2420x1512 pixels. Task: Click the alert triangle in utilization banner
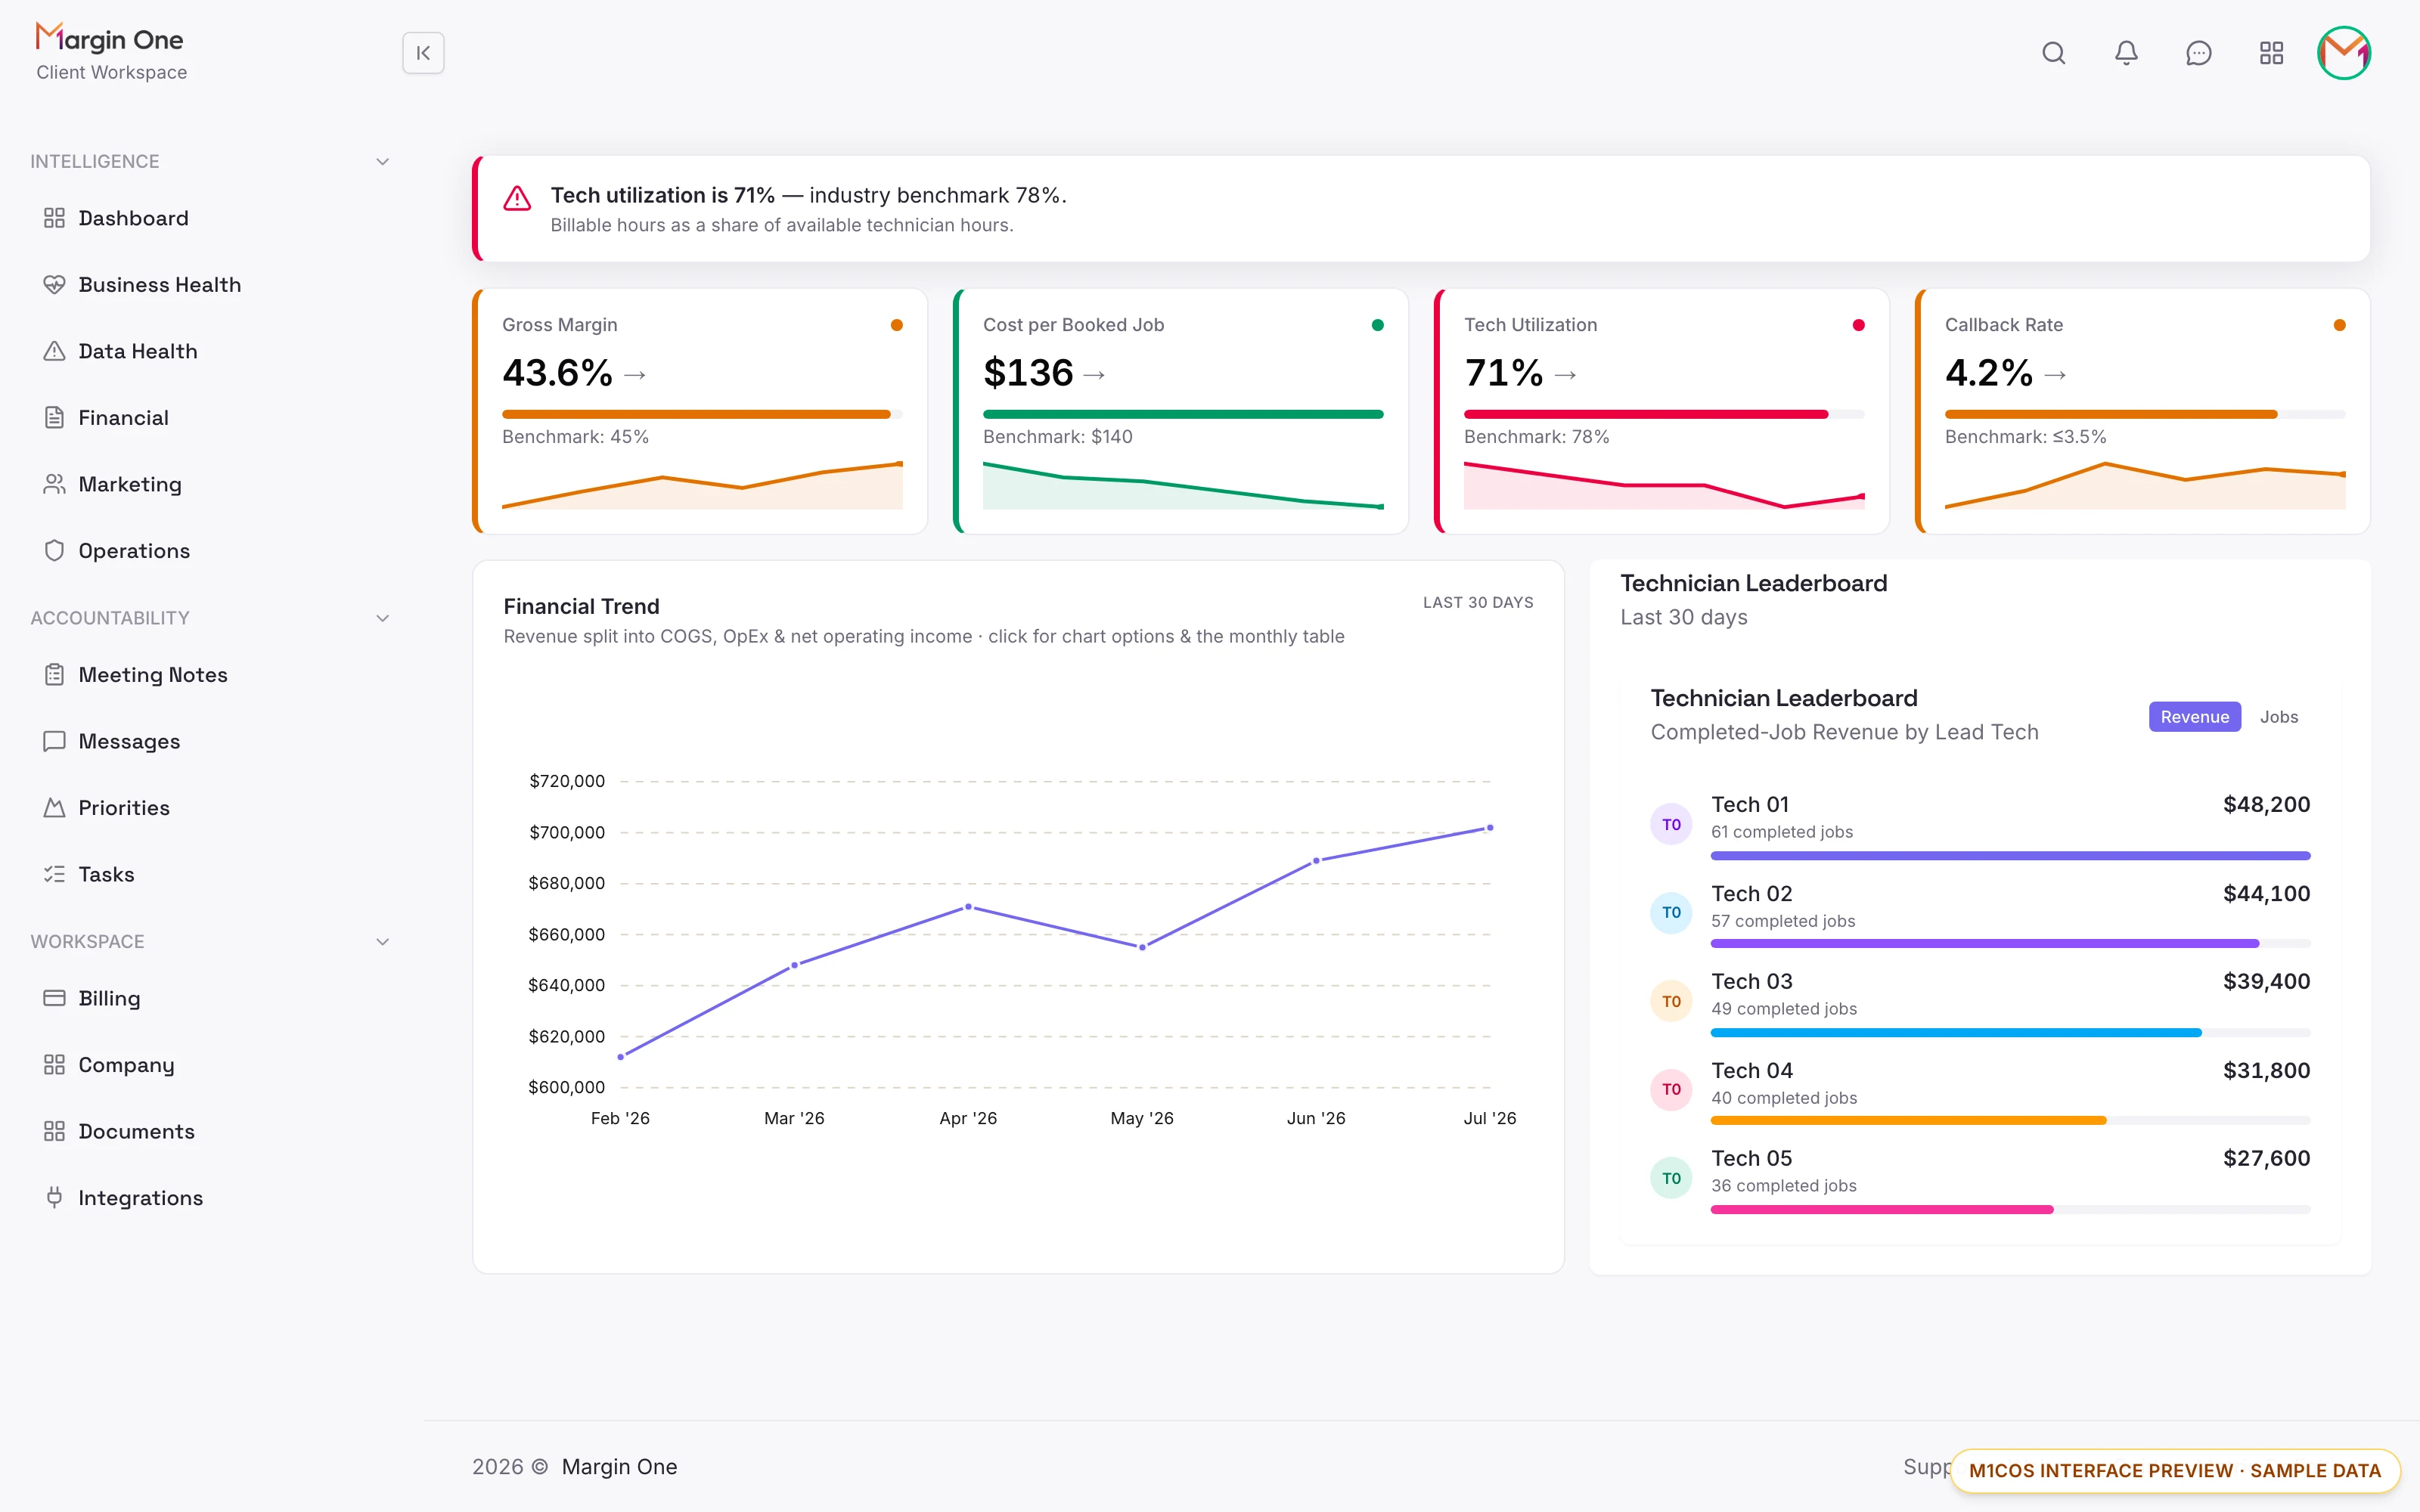coord(517,198)
